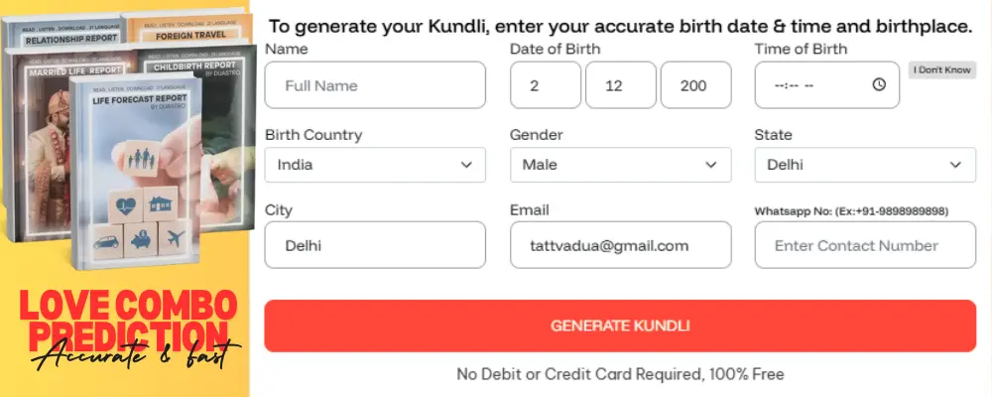Click the chevron arrow in State field
The height and width of the screenshot is (397, 992).
click(956, 165)
